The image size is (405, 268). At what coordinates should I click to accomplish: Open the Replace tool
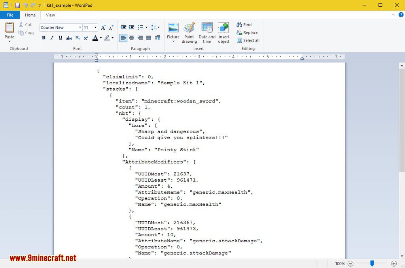[x=247, y=32]
